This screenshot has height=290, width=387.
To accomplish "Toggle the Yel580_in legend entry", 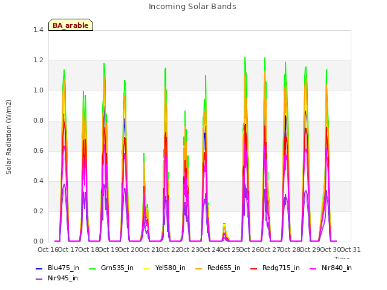I will [164, 268].
